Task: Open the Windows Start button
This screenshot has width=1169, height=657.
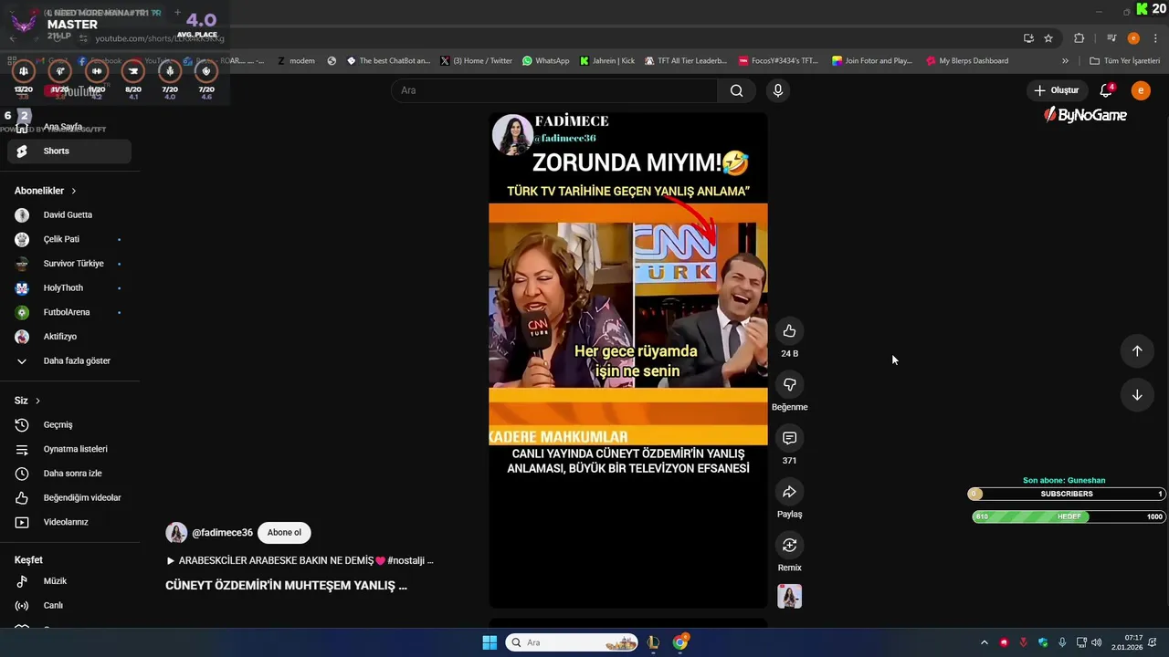Action: point(490,642)
